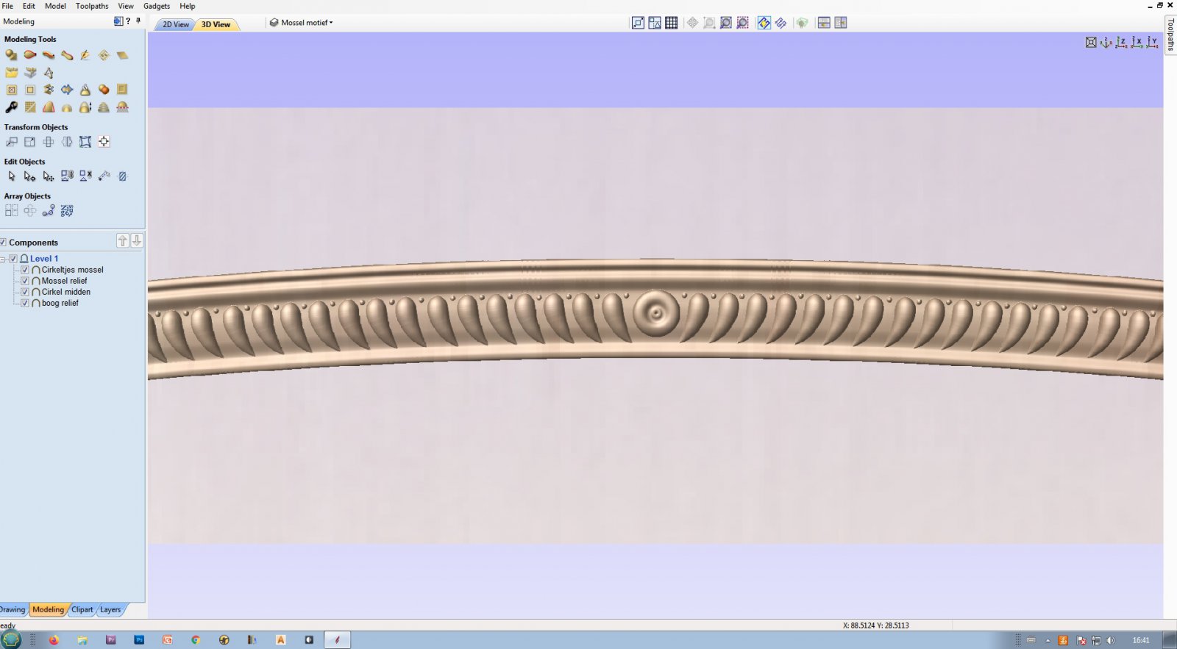Move selected component up in list
Viewport: 1177px width, 649px height.
pos(123,240)
